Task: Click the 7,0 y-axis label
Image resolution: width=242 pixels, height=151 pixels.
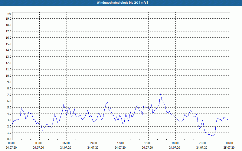Action: click(9, 95)
